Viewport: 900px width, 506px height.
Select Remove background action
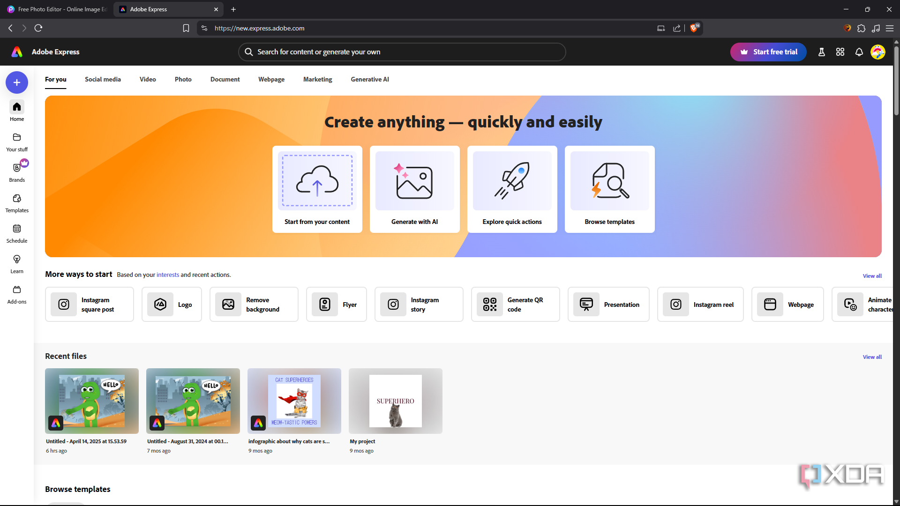point(254,305)
